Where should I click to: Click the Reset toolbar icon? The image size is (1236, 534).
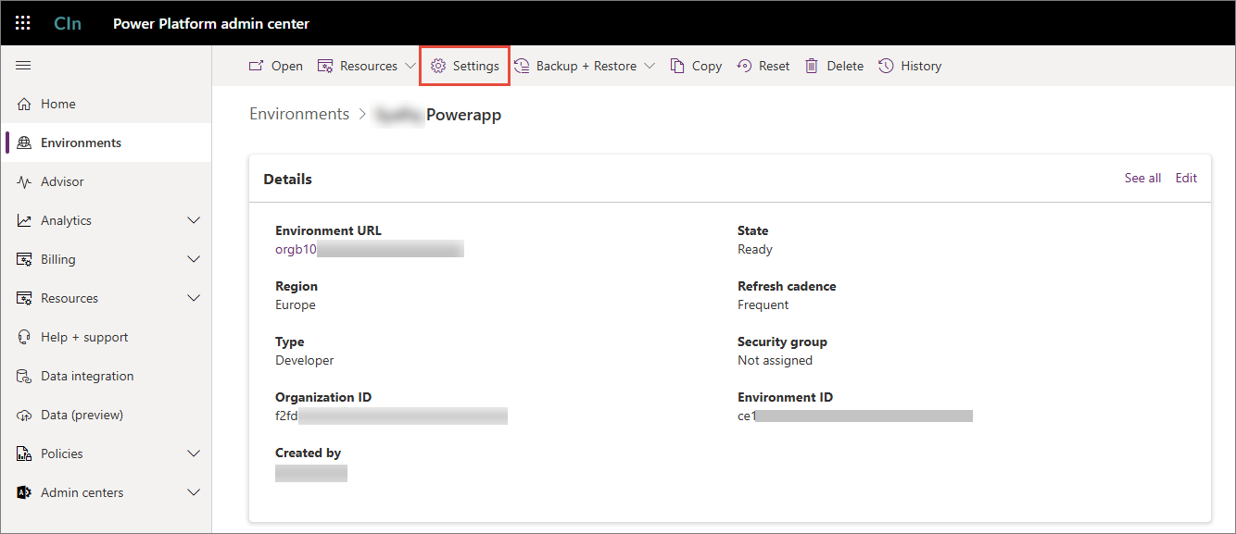(x=744, y=66)
